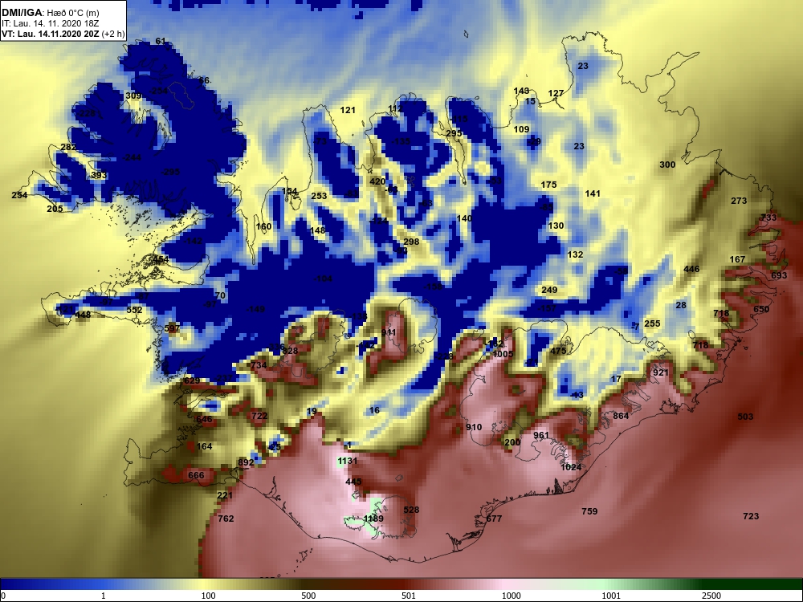Click the map value '298'

[x=411, y=242]
